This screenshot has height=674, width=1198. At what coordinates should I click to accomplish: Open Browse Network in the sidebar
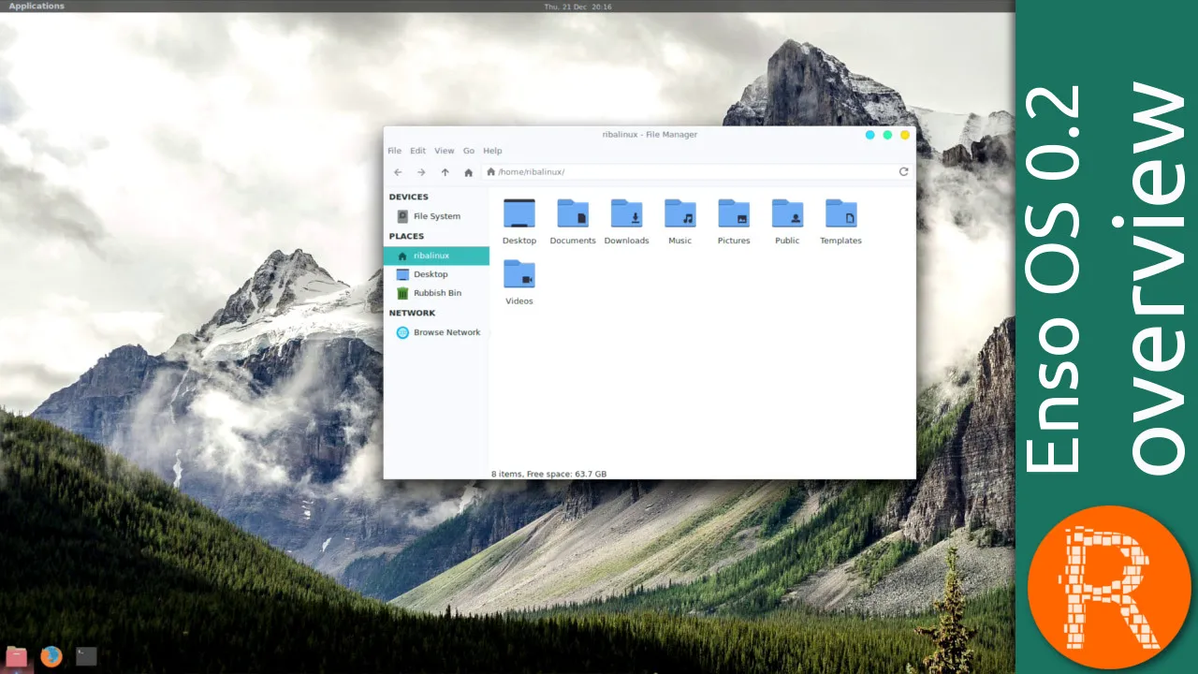[x=436, y=332]
